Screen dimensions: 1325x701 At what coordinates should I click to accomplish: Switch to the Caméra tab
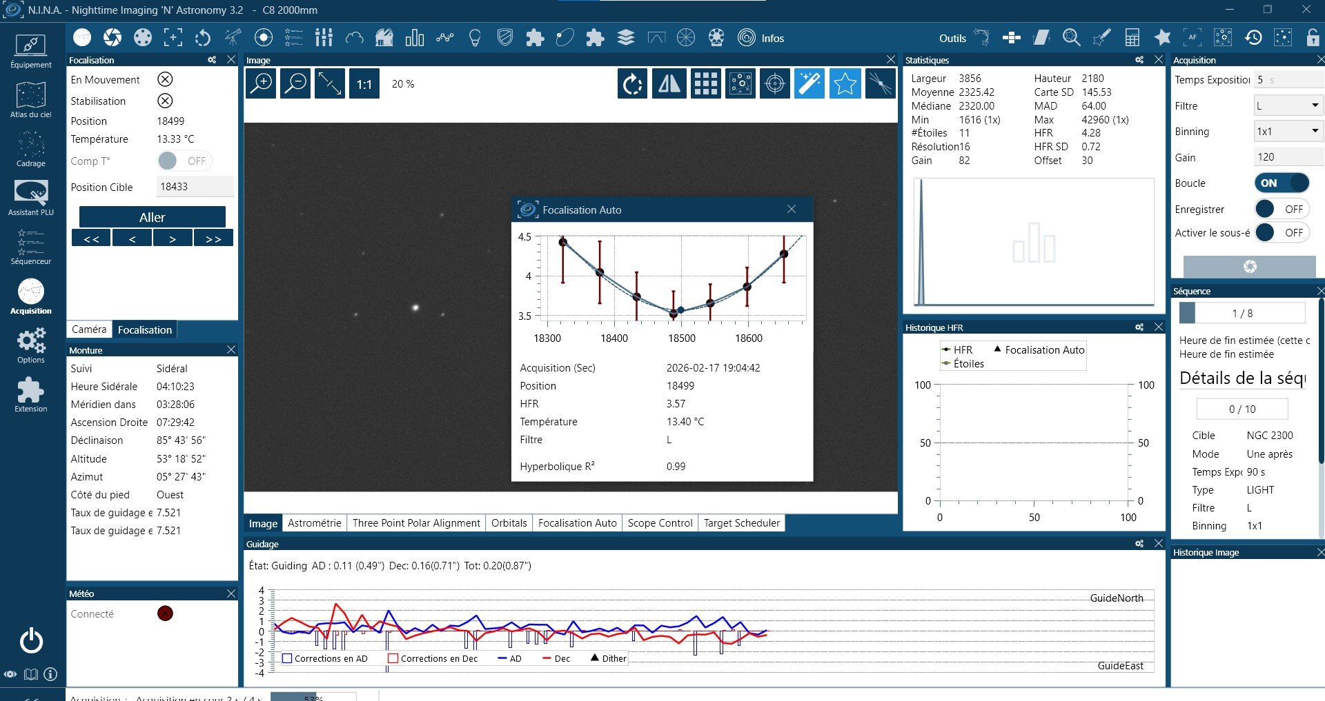[x=89, y=329]
